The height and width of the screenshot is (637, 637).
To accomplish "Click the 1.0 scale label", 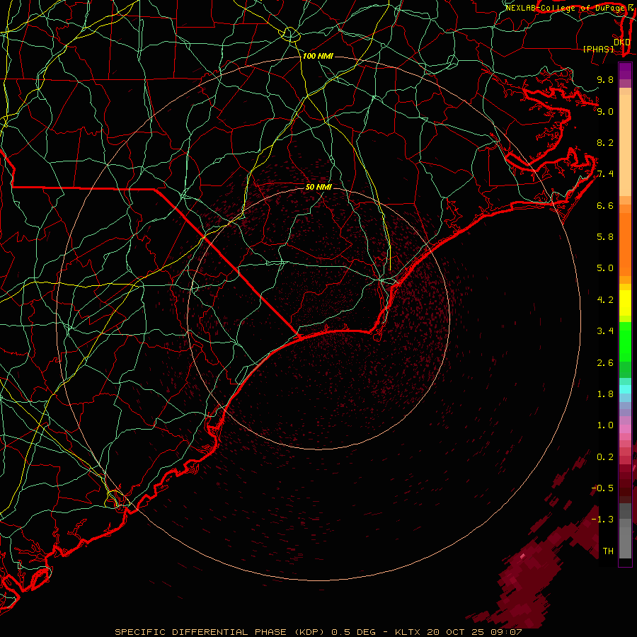I will pyautogui.click(x=605, y=425).
